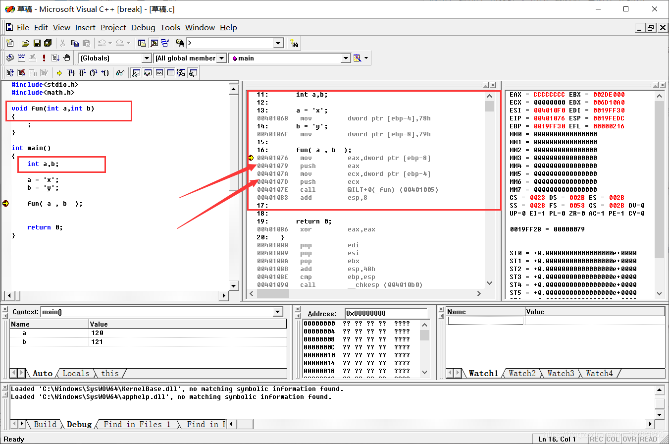Screen dimensions: 669x444
Task: Switch to the Watch2 tab
Action: coord(522,373)
